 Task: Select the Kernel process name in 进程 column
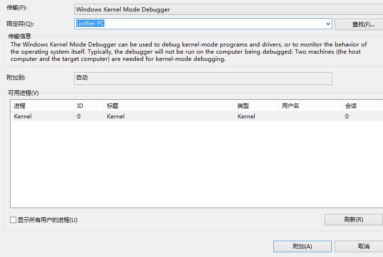tap(23, 117)
